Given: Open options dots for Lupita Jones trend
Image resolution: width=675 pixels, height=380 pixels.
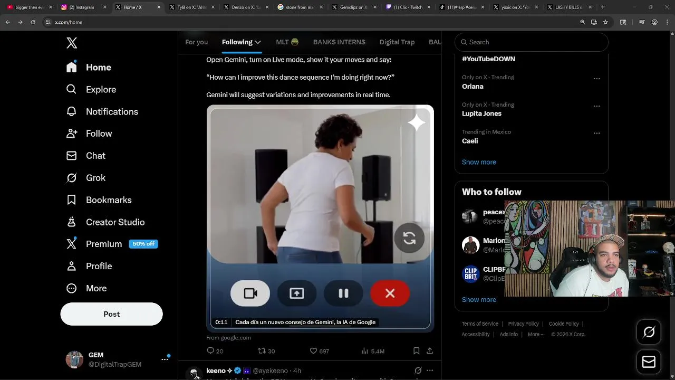Looking at the screenshot, I should (597, 106).
